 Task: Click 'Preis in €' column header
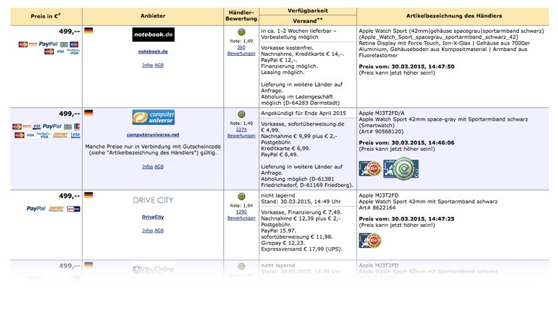tap(46, 16)
